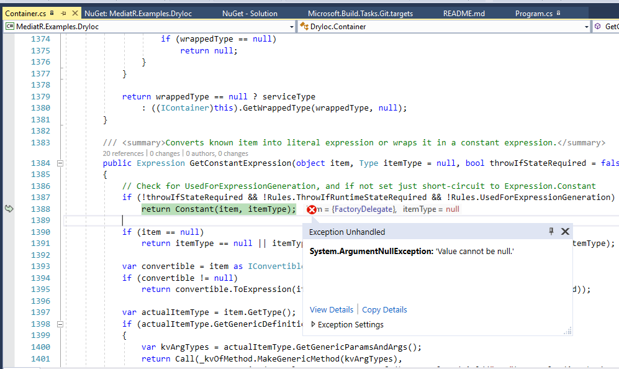Open the Dryloc.Container type dropdown

tap(586, 27)
